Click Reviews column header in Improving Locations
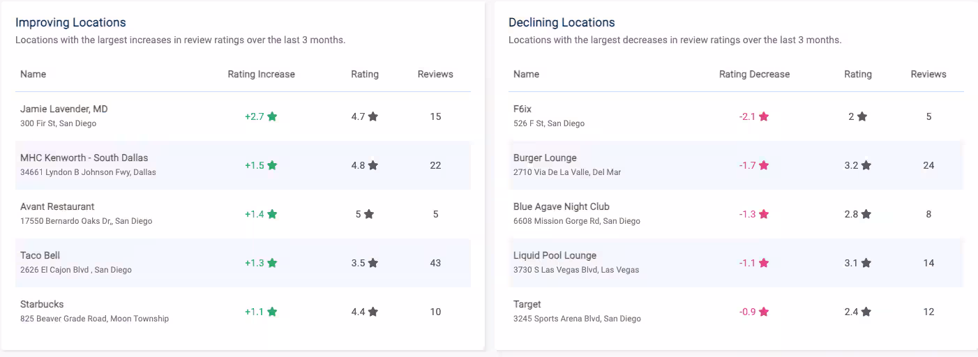The image size is (978, 357). click(435, 74)
